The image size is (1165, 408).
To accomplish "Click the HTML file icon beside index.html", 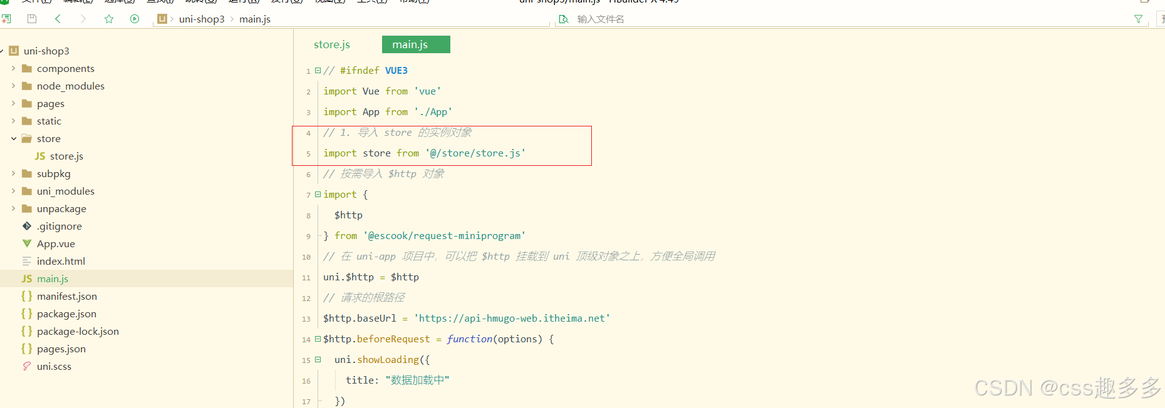I will [27, 261].
